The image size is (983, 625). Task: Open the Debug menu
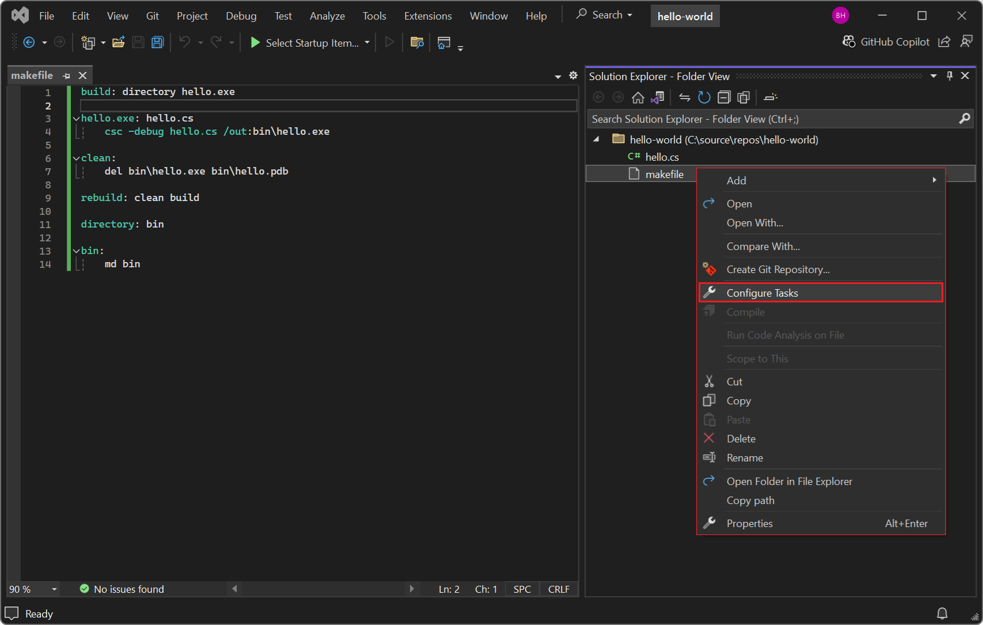[x=241, y=16]
